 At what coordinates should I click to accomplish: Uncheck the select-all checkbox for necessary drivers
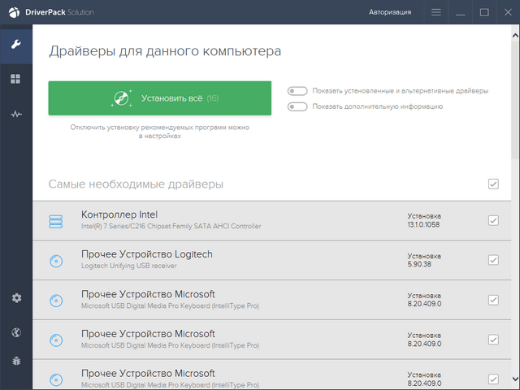pyautogui.click(x=493, y=184)
